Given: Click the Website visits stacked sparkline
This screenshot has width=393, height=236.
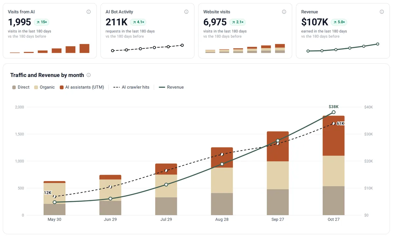Looking at the screenshot, I should pos(245,49).
